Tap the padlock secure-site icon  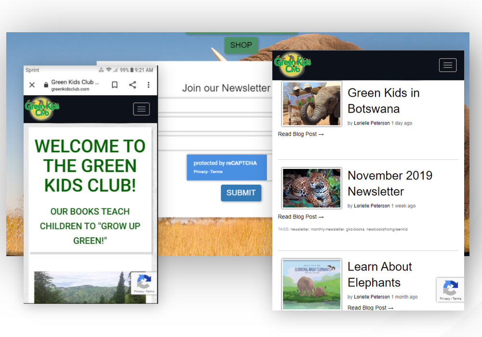(x=46, y=85)
